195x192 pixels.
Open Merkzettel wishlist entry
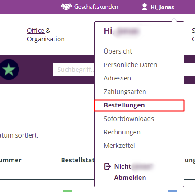119,146
